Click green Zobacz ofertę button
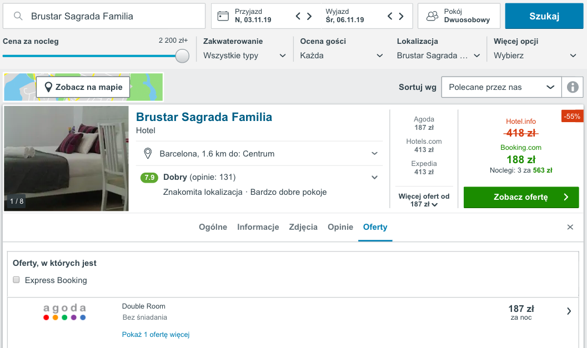 (521, 197)
